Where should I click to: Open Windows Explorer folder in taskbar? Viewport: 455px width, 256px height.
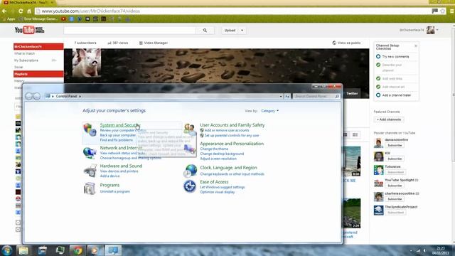pyautogui.click(x=23, y=250)
